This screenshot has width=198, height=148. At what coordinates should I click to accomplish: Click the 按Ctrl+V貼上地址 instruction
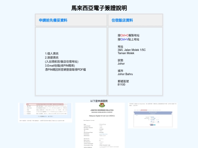coord(128,39)
